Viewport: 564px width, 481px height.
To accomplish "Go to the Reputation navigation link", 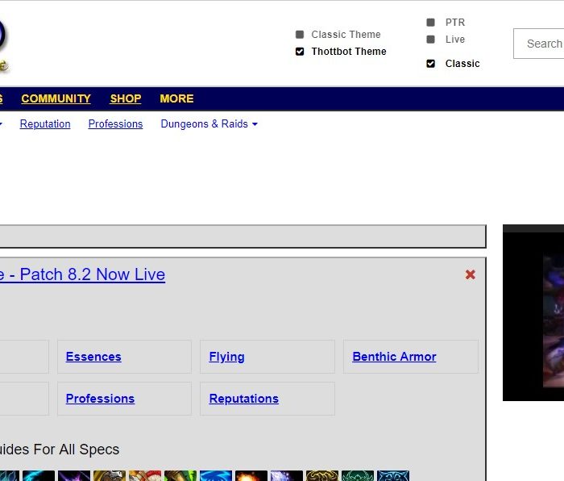I will pyautogui.click(x=45, y=124).
